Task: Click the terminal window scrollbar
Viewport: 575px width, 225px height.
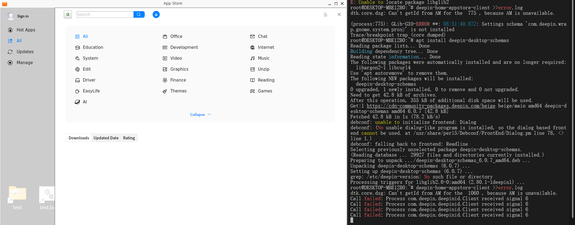Action: (x=573, y=109)
